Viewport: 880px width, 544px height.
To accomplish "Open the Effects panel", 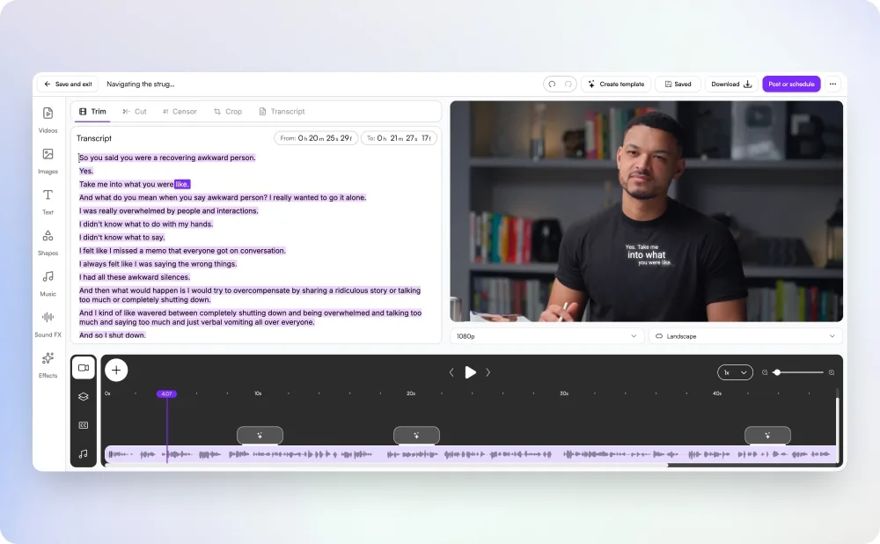I will point(48,365).
